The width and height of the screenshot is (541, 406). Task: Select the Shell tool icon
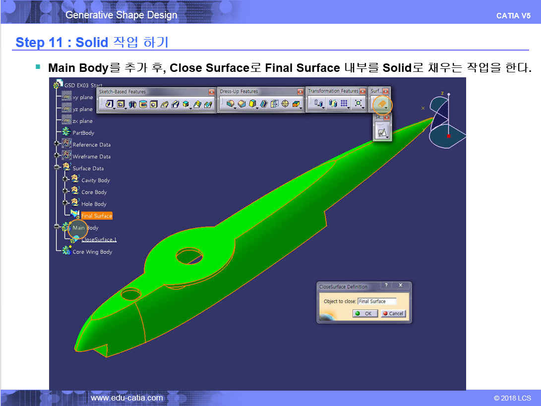(264, 104)
